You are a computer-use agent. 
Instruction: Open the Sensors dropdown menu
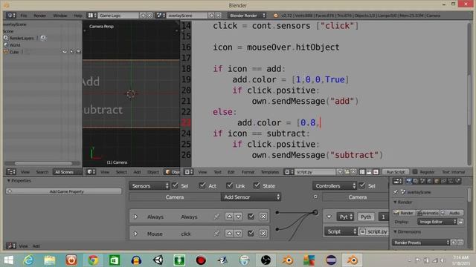point(149,186)
